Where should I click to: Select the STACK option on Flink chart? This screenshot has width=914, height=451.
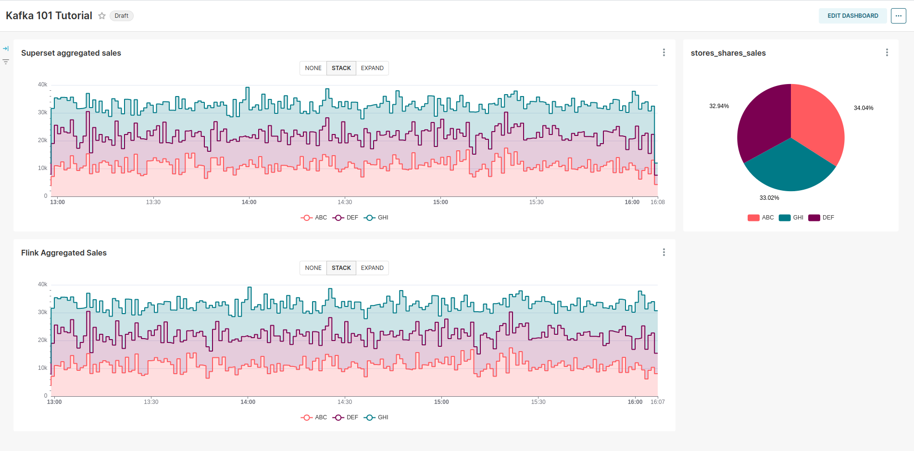(341, 268)
